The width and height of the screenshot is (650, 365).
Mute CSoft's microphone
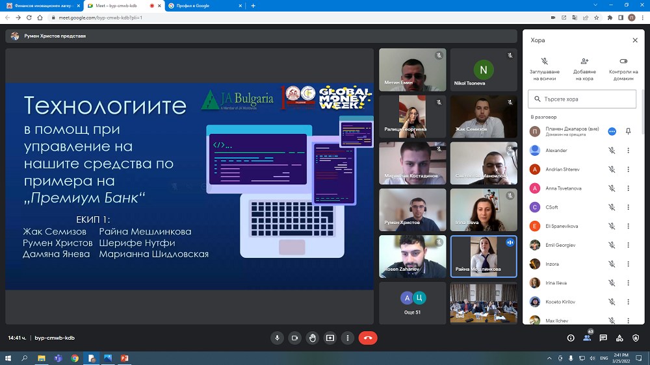coord(612,207)
